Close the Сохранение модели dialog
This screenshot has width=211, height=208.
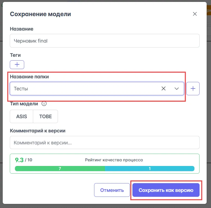point(195,14)
